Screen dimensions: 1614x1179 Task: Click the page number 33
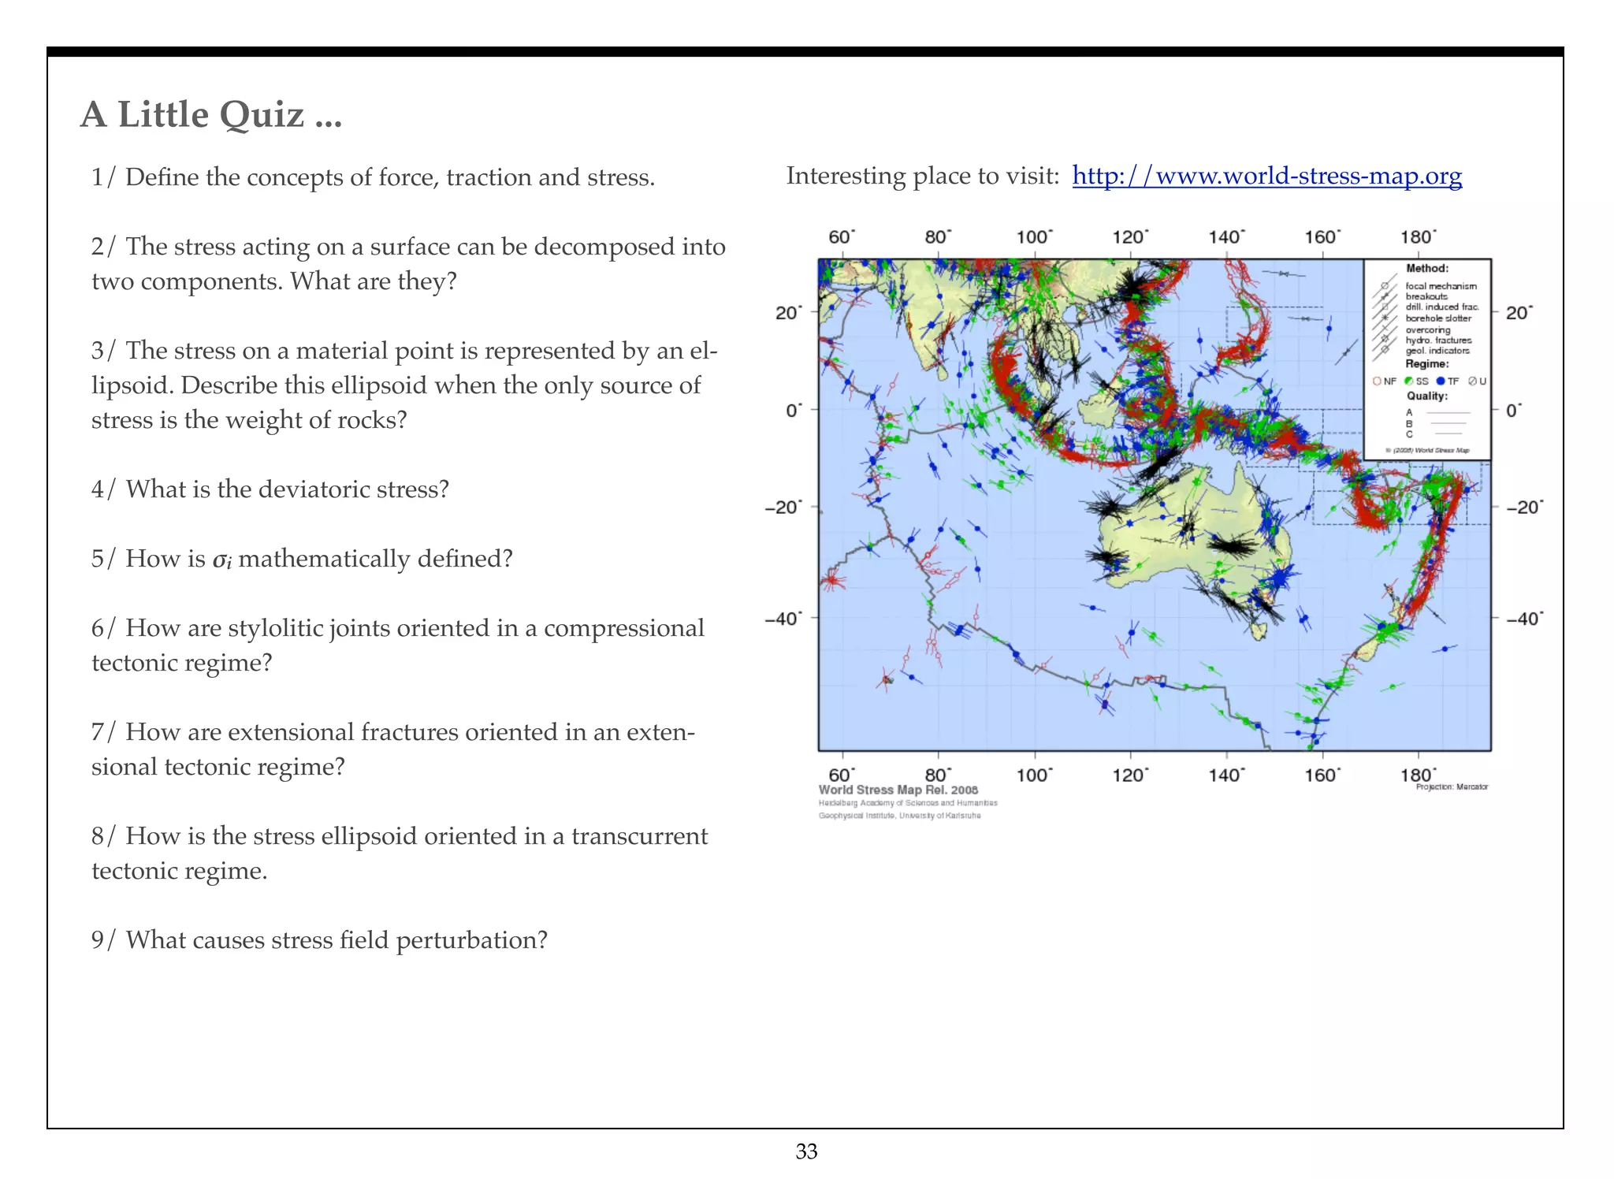click(806, 1151)
